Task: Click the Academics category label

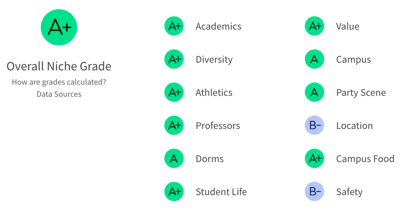Action: coord(218,26)
